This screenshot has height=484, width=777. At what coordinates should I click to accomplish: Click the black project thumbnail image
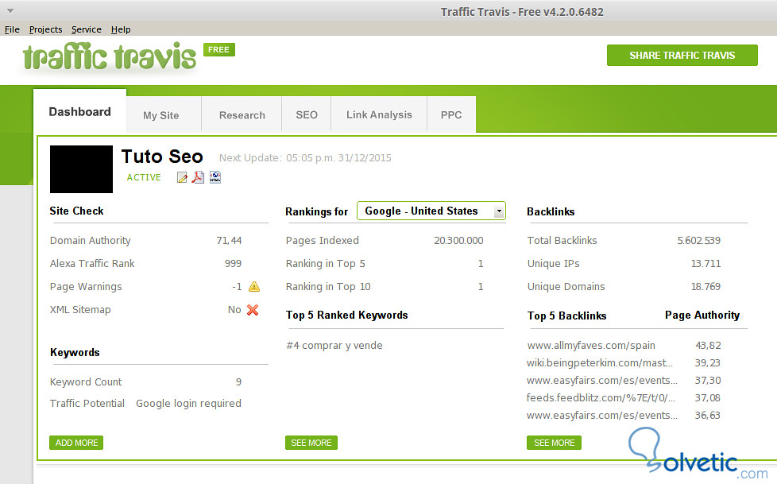(81, 169)
